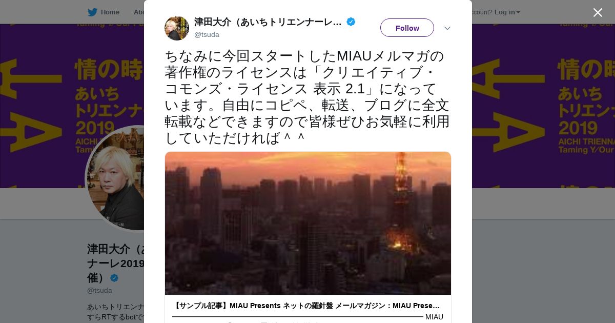
Task: Click the verified badge in the profile sidebar
Action: click(x=114, y=278)
